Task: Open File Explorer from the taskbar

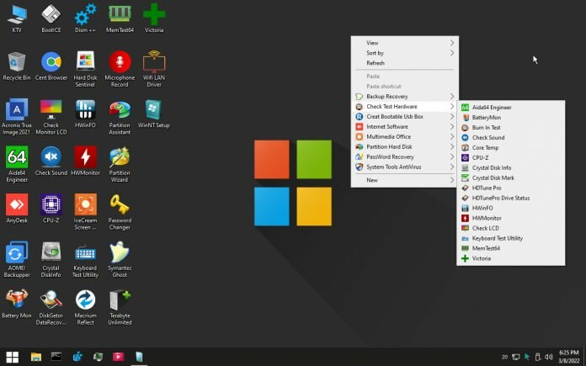Action: 36,357
